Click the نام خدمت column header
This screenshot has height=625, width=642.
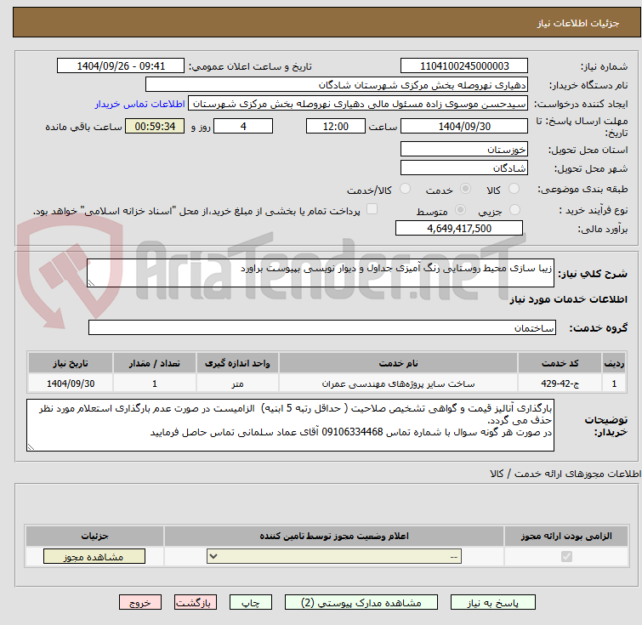click(398, 363)
